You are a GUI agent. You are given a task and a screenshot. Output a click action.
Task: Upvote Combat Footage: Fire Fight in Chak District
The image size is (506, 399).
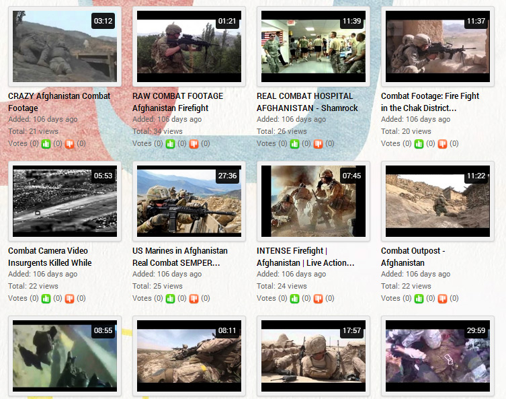pos(419,144)
